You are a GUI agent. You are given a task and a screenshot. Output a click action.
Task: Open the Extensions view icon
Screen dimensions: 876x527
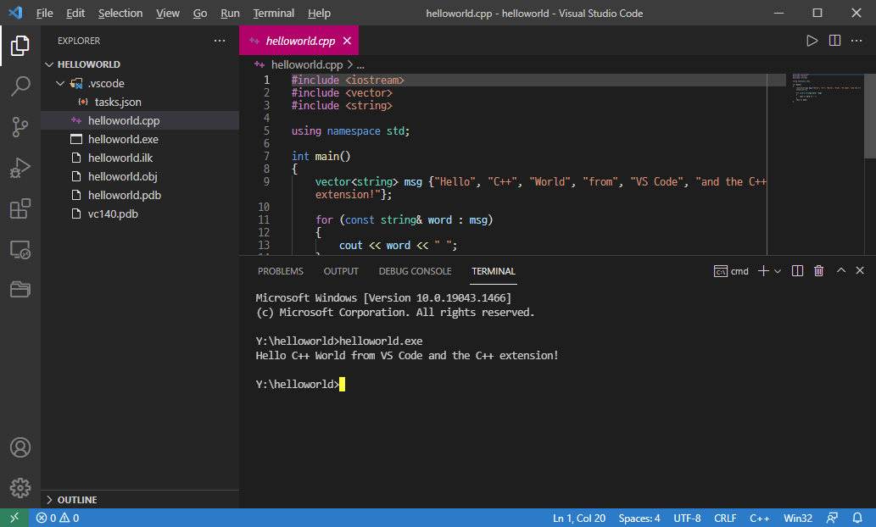pyautogui.click(x=20, y=208)
